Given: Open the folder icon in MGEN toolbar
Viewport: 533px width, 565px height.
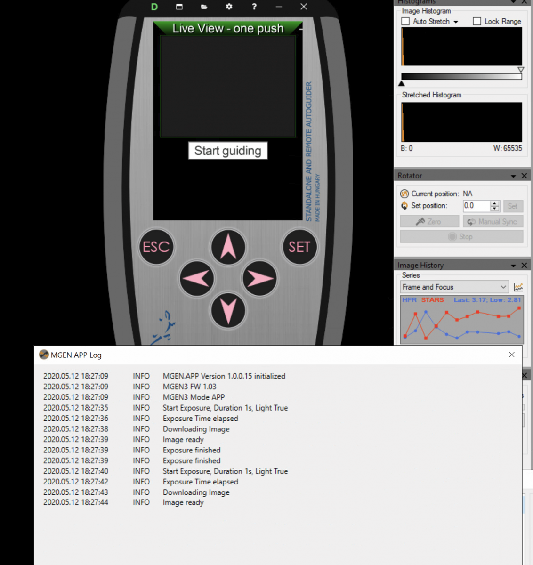Looking at the screenshot, I should (204, 7).
